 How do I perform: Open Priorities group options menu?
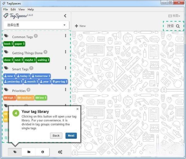(x=65, y=90)
